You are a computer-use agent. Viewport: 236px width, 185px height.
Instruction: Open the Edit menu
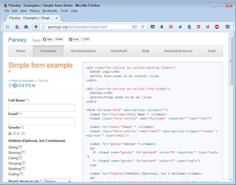[x=14, y=11]
